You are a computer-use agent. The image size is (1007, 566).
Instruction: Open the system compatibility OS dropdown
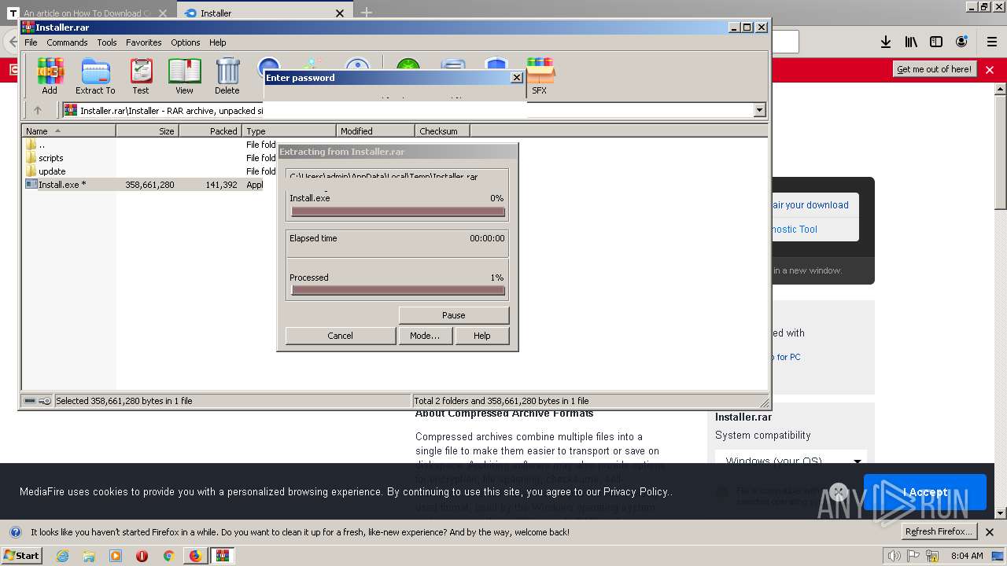793,461
